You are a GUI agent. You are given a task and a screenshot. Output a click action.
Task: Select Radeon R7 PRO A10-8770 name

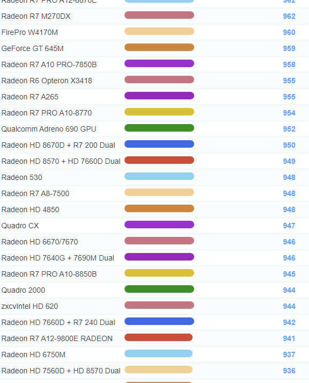[47, 113]
